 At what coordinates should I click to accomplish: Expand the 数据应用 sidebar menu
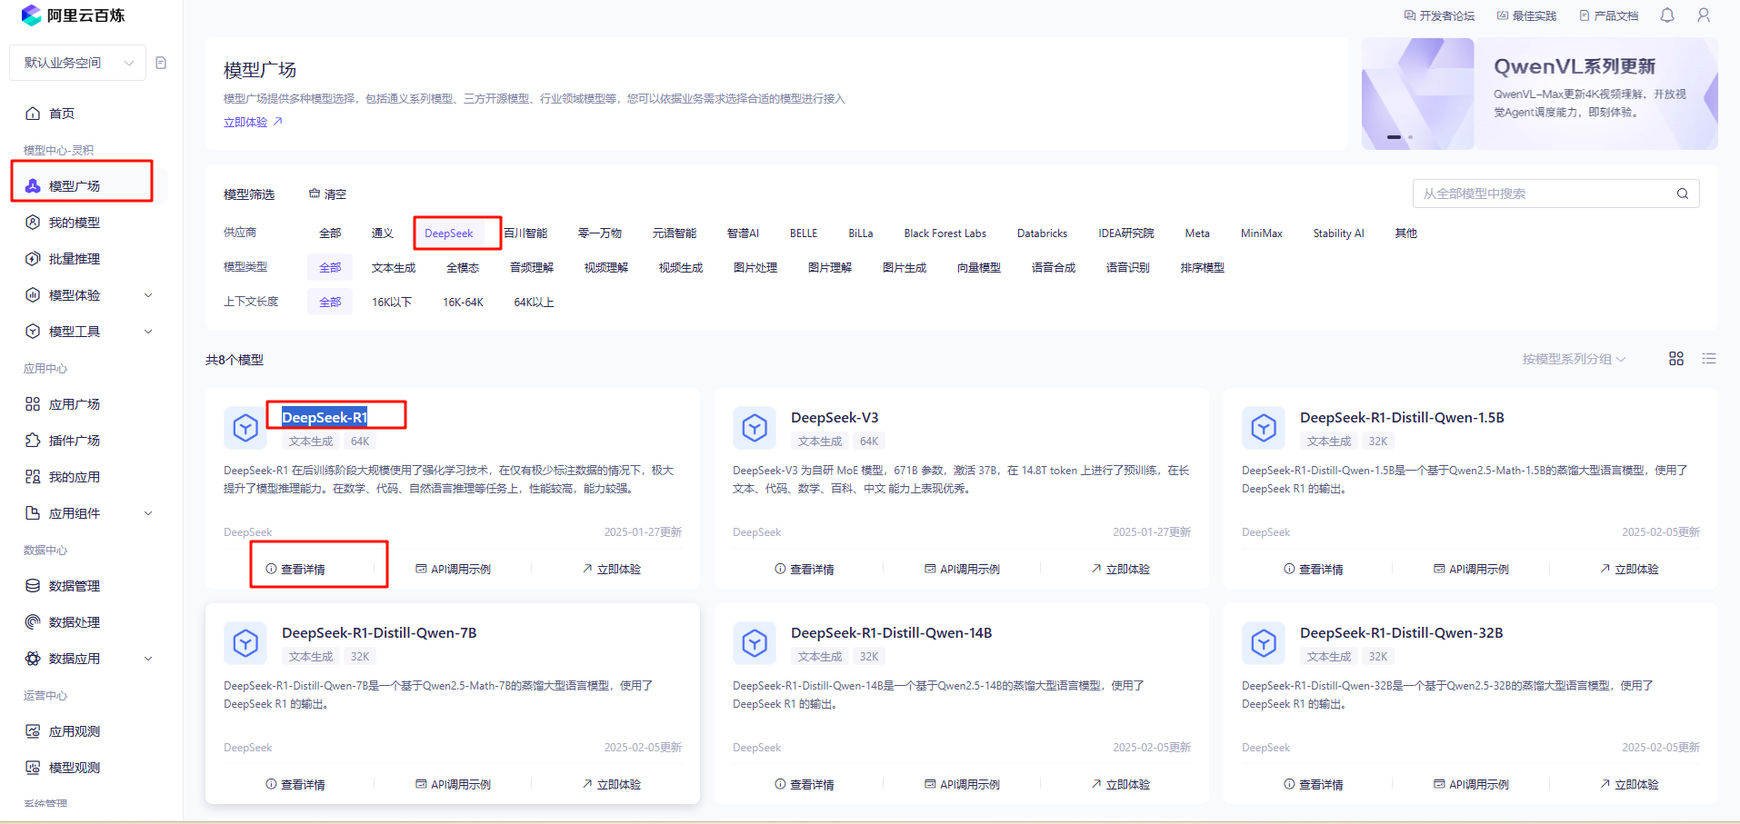(88, 659)
